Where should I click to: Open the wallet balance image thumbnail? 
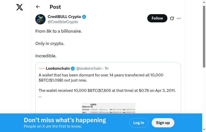click(x=108, y=108)
